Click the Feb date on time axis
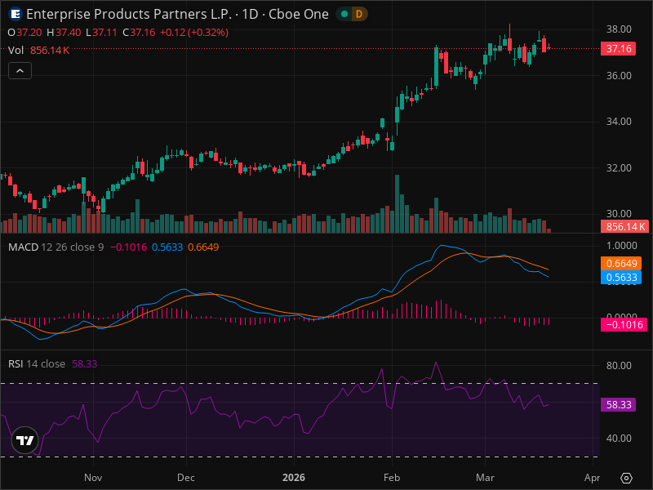This screenshot has height=490, width=653. click(392, 478)
